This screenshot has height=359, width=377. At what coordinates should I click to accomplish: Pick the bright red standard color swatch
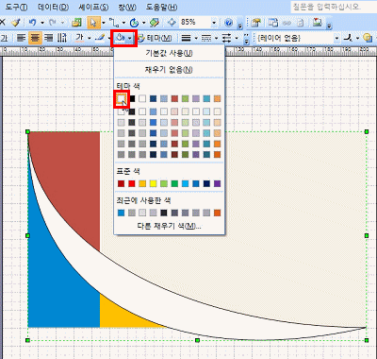[132, 183]
